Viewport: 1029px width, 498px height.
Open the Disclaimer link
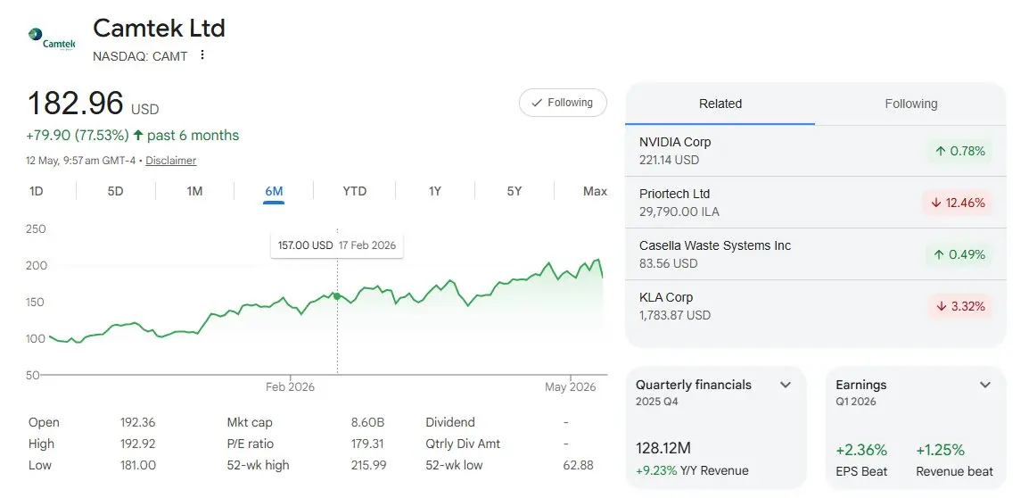[170, 161]
